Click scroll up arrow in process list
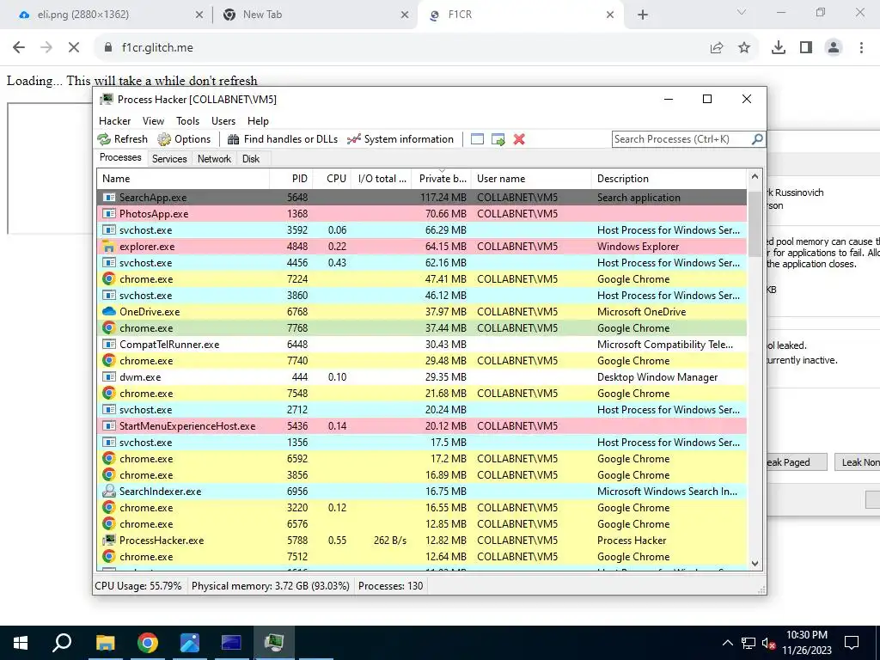The width and height of the screenshot is (880, 660). [x=755, y=176]
